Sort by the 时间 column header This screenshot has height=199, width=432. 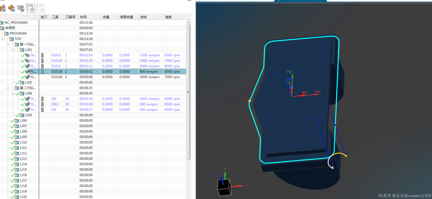[90, 17]
